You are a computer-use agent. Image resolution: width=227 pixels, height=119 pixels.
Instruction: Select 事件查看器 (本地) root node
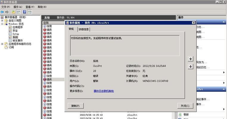[x=15, y=17]
